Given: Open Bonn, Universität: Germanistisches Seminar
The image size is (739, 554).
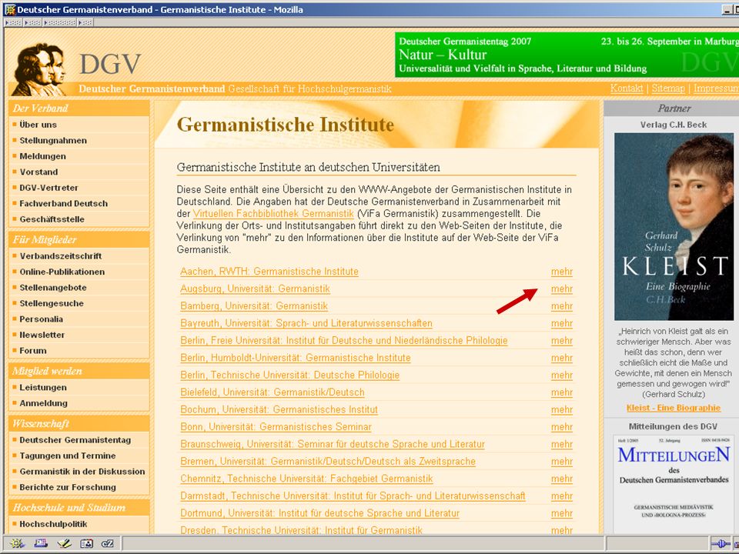Looking at the screenshot, I should pos(276,427).
